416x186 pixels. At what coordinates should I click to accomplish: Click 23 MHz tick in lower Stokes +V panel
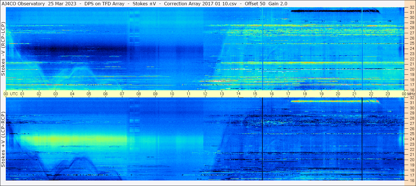(412, 144)
